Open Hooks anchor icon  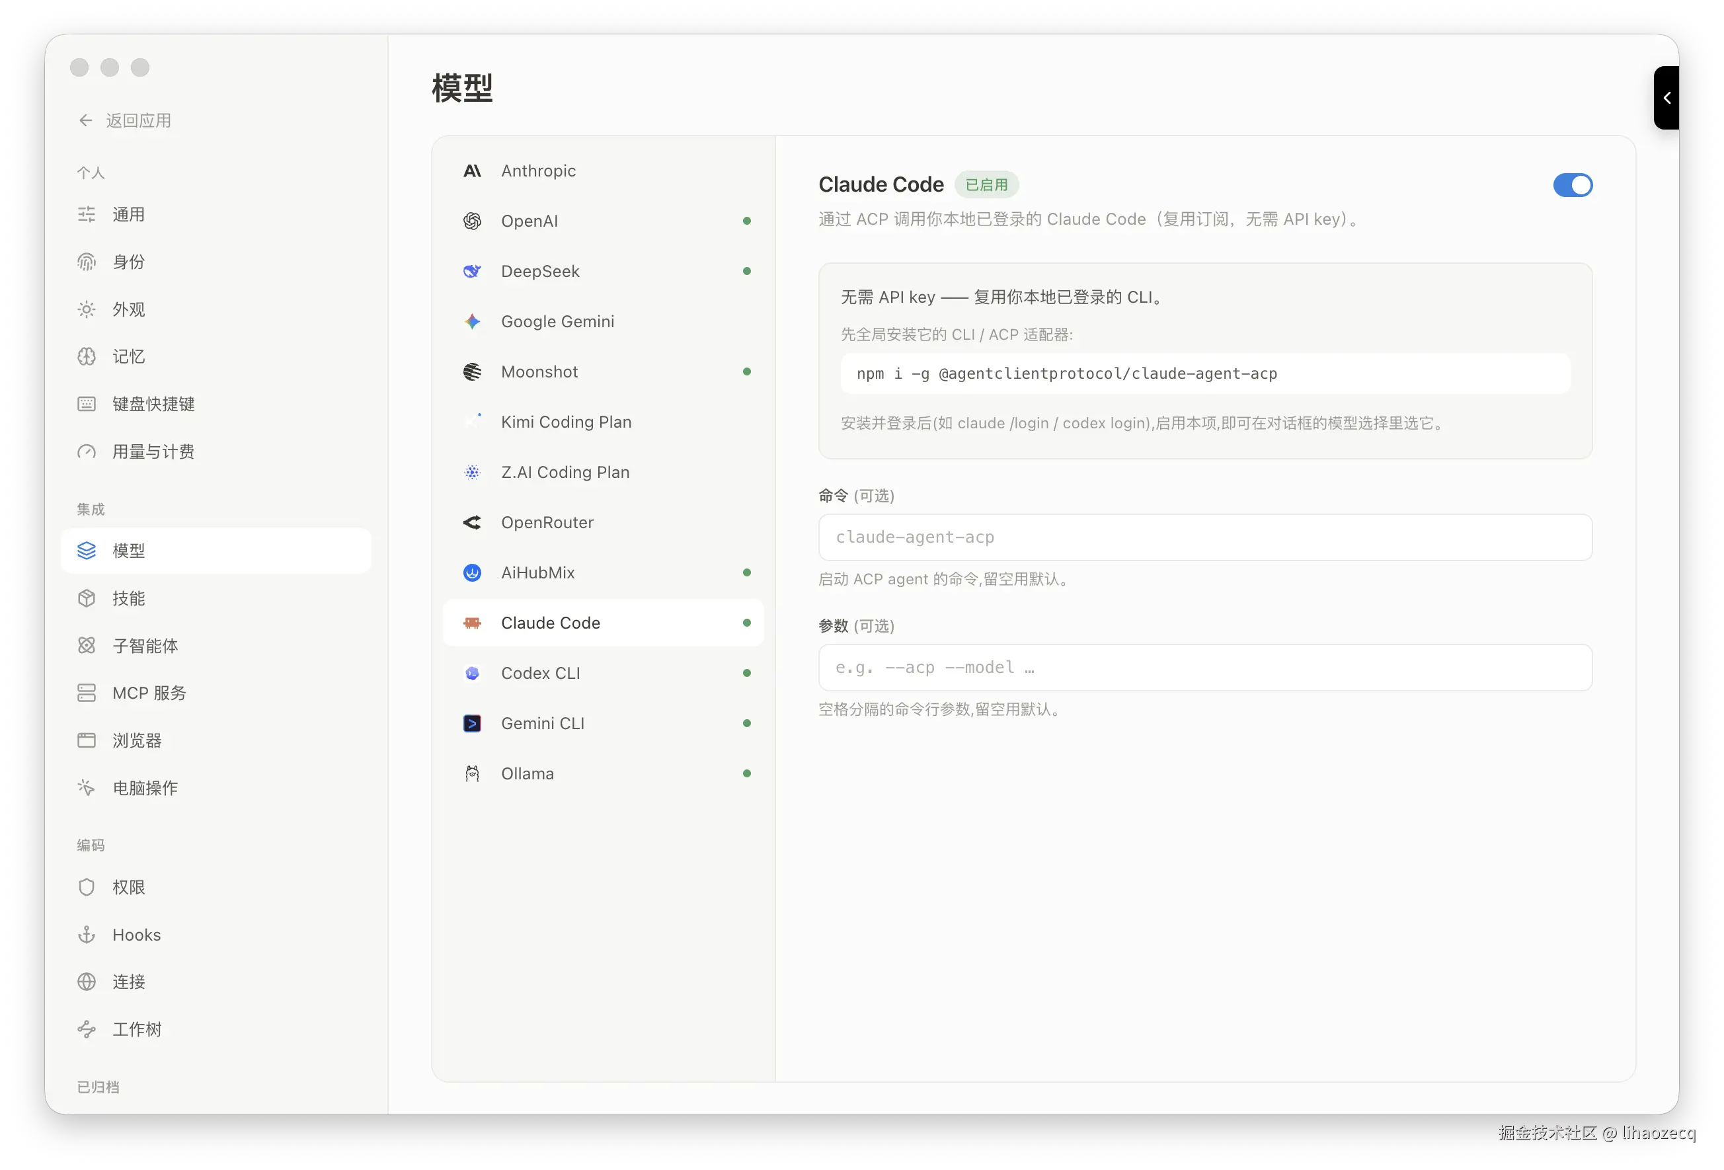[x=87, y=935]
